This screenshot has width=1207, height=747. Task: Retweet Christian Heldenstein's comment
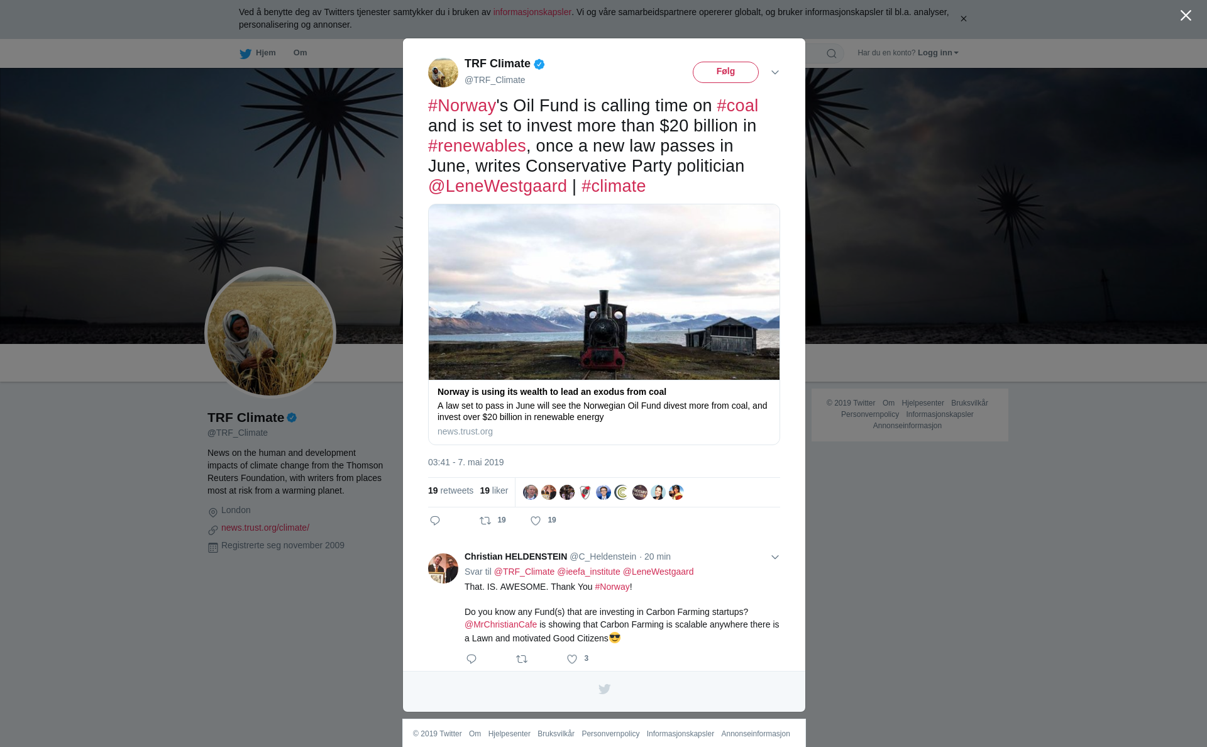click(522, 659)
